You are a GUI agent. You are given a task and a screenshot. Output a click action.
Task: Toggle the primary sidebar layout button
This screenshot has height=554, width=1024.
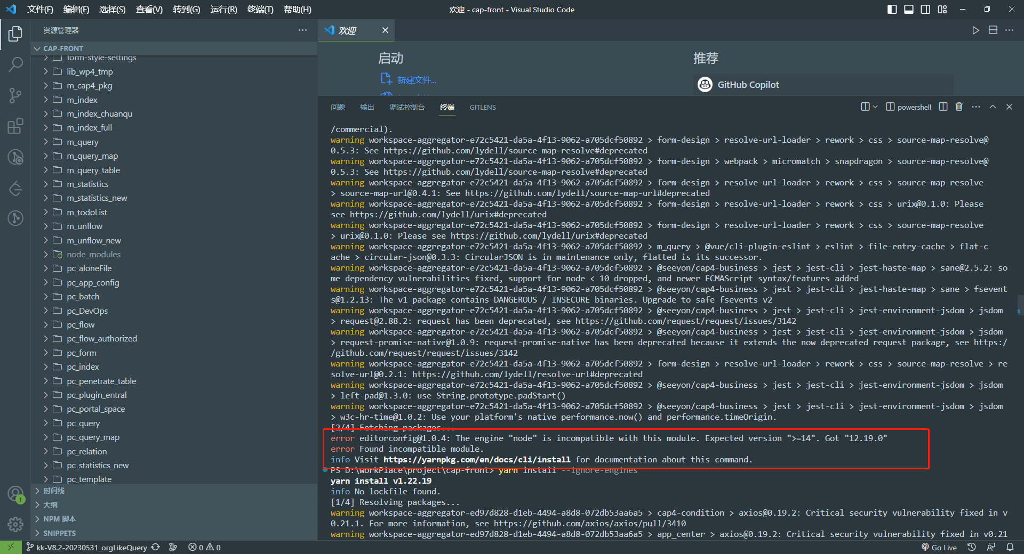892,10
